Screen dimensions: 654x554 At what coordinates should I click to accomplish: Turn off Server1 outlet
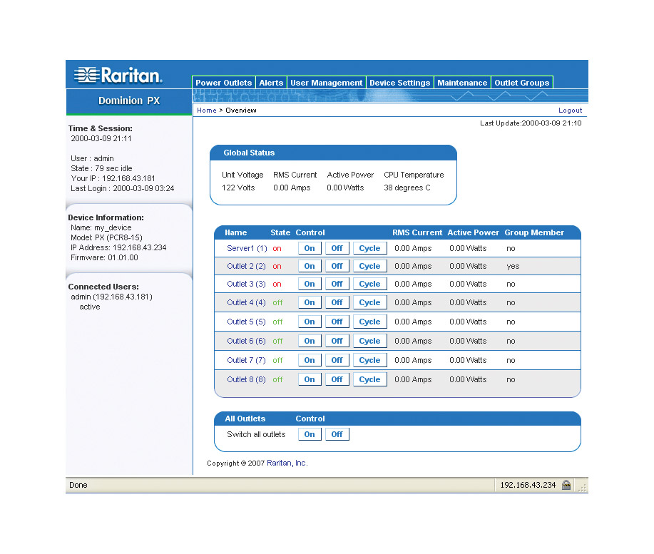tap(337, 248)
